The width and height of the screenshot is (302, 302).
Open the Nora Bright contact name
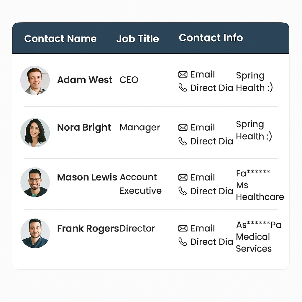point(84,127)
